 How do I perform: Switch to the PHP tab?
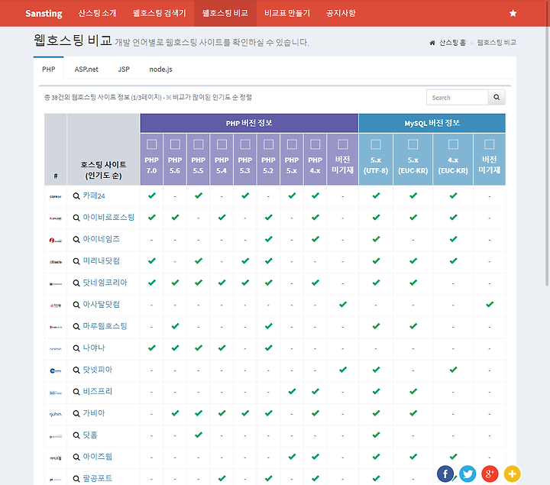click(x=49, y=69)
